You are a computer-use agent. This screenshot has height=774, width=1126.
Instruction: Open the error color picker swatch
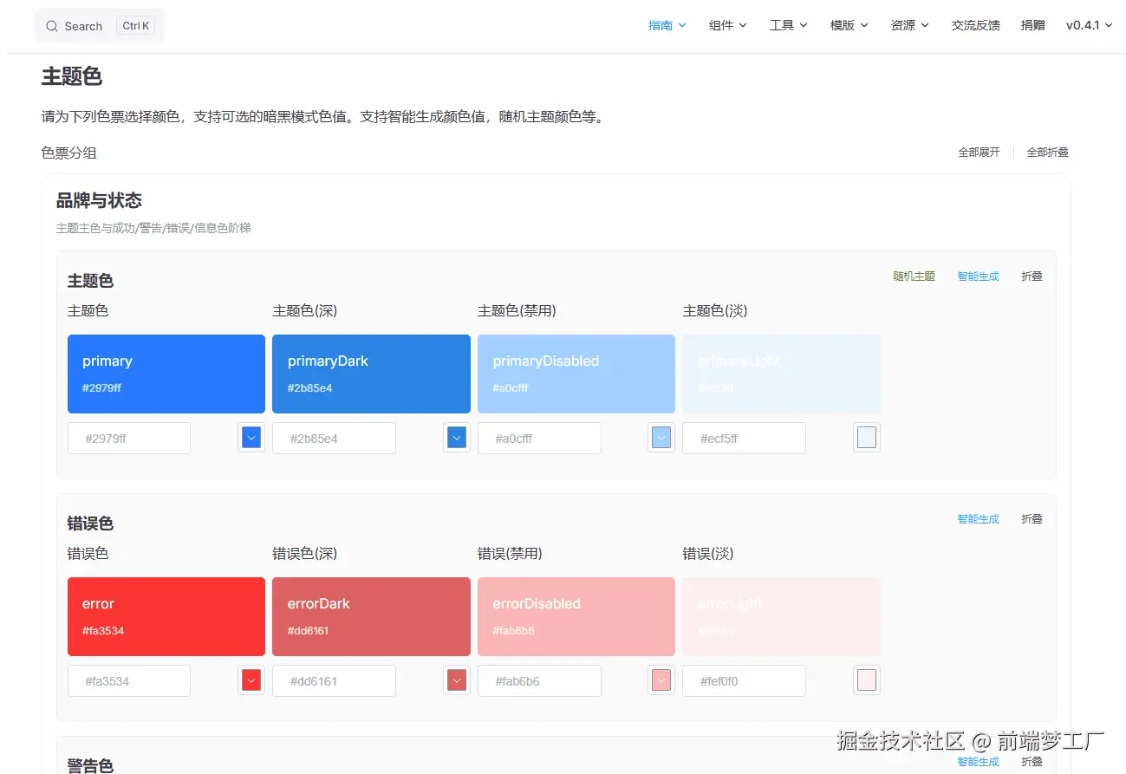tap(251, 680)
